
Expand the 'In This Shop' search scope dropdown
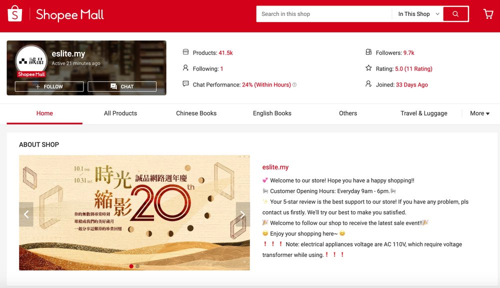click(418, 14)
